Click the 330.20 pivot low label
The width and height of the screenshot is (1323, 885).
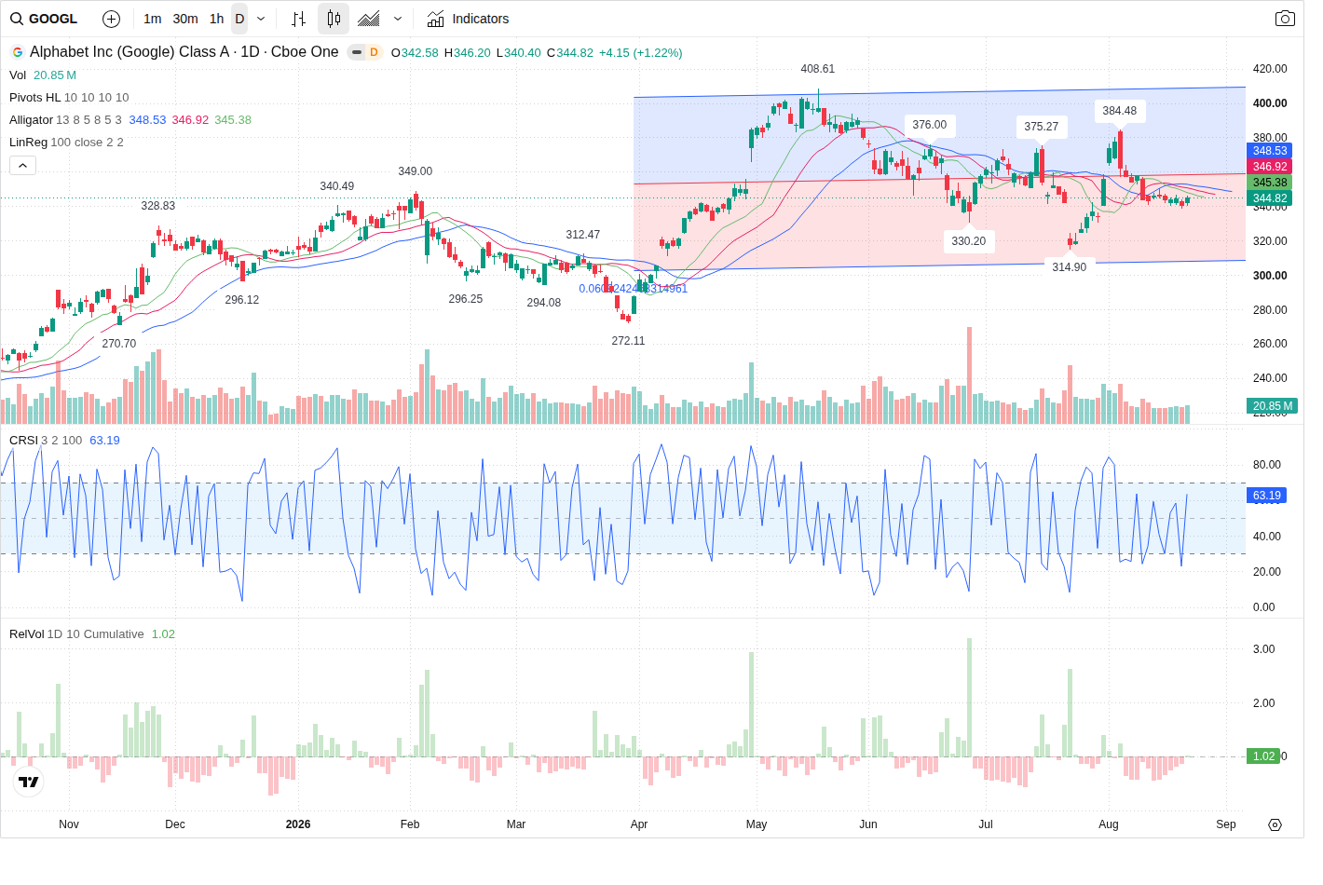(x=969, y=241)
